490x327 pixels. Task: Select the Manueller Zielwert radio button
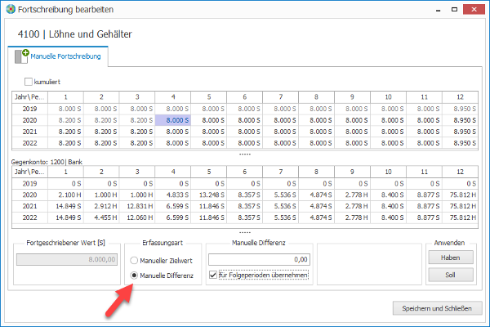134,260
